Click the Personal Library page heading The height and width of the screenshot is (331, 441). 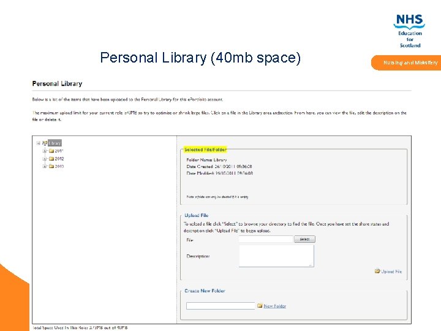(x=57, y=83)
